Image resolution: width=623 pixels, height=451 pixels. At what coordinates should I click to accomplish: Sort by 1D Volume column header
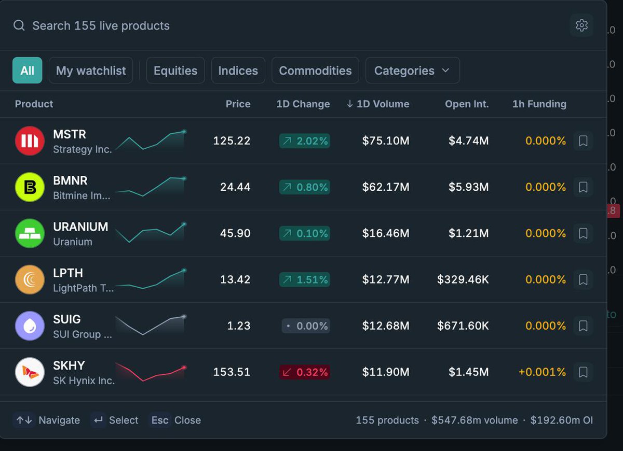pyautogui.click(x=377, y=104)
